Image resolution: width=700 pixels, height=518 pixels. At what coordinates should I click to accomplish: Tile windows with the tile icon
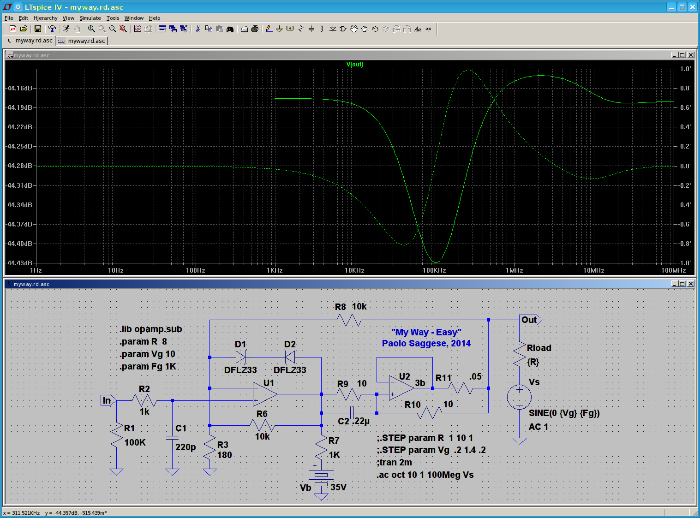[162, 29]
